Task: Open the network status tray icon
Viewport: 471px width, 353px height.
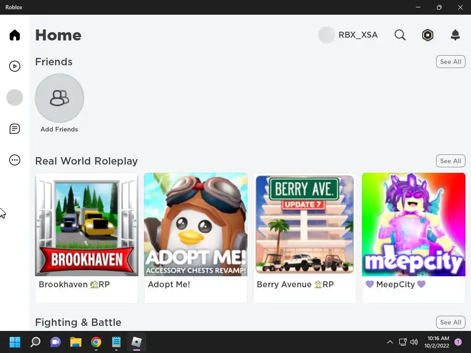Action: (x=402, y=342)
